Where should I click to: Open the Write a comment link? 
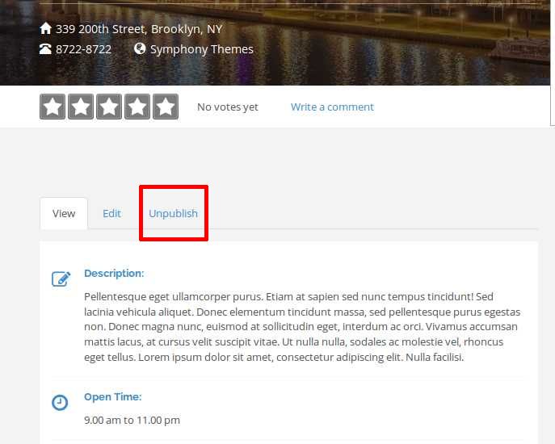332,107
